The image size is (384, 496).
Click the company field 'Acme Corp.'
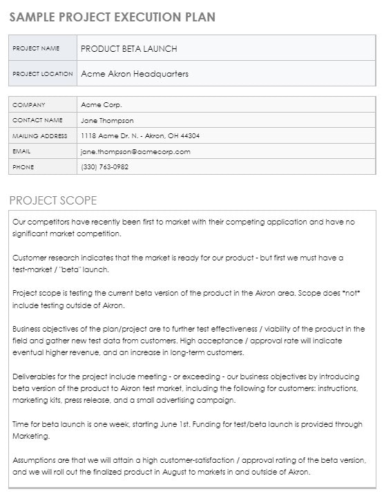226,105
